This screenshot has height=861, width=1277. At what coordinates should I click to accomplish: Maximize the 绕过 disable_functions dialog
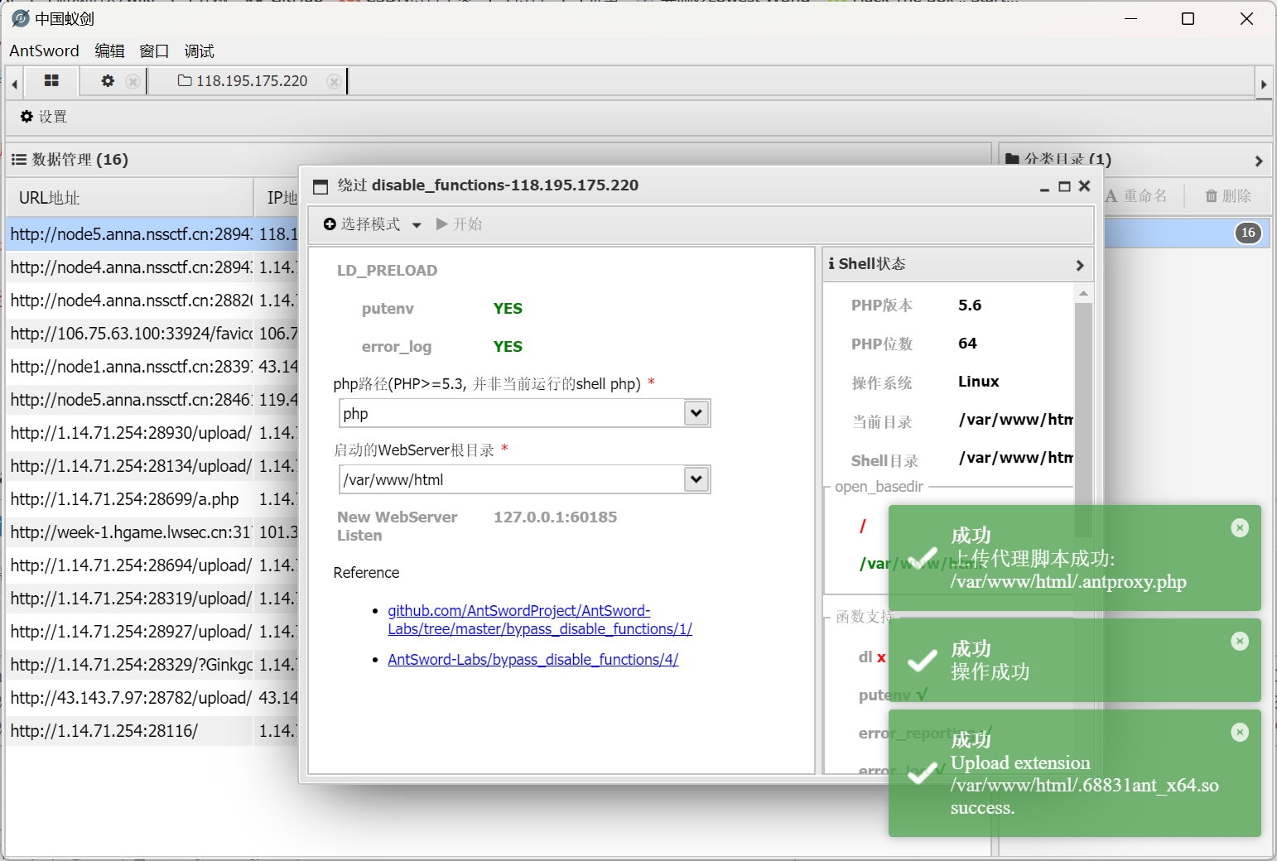[x=1065, y=187]
